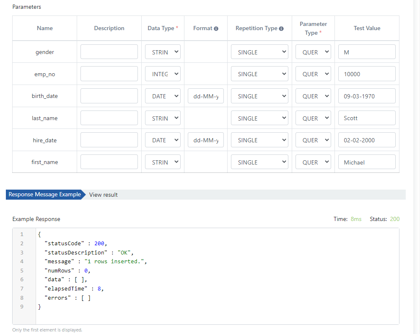Viewport: 420px width, 334px height.
Task: Click the Repetition Type info icon
Action: tap(281, 28)
